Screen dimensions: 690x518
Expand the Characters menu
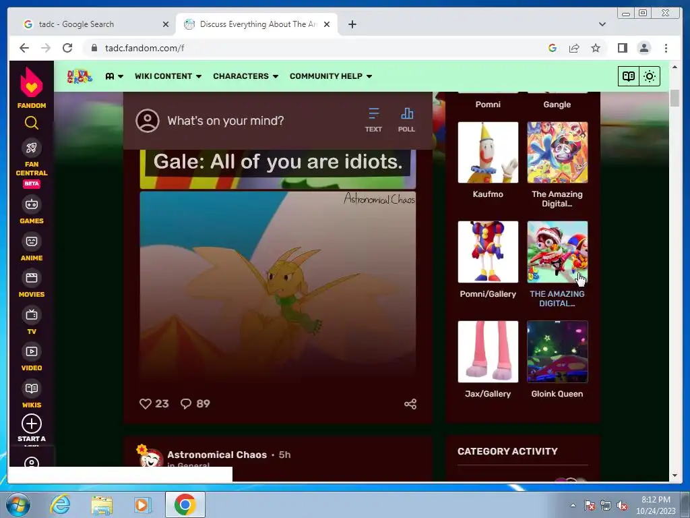coord(245,76)
